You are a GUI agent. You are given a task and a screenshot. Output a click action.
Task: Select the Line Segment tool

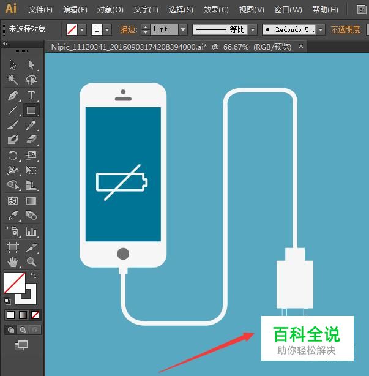[13, 110]
